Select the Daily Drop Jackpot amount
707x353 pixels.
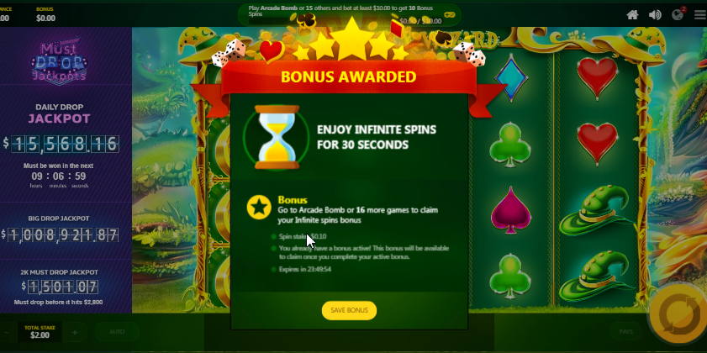[61, 145]
